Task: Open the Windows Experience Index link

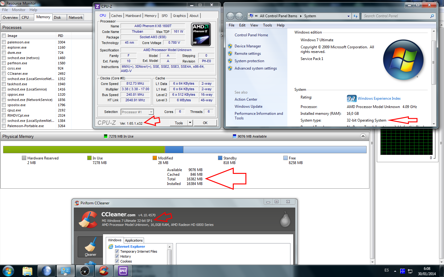Action: (379, 98)
